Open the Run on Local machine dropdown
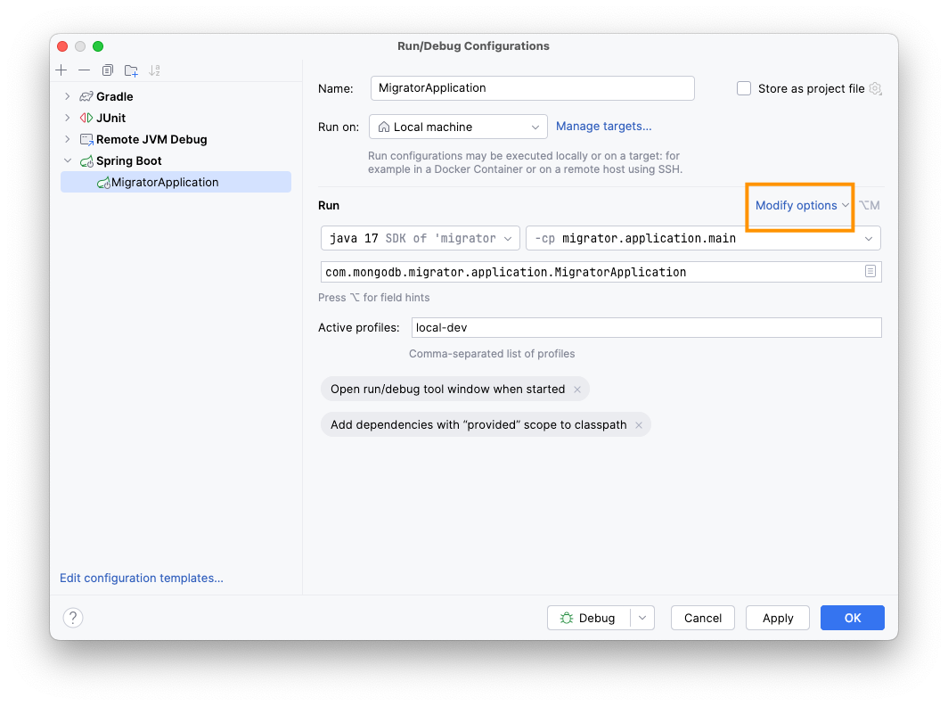 458,127
